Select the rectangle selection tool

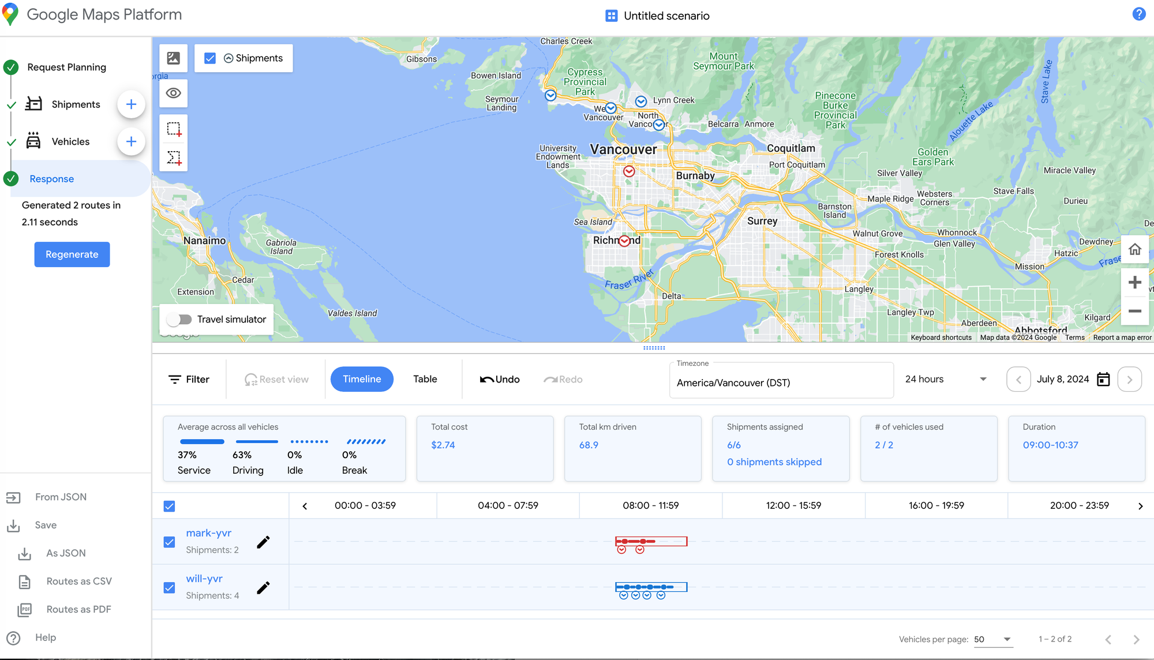174,129
